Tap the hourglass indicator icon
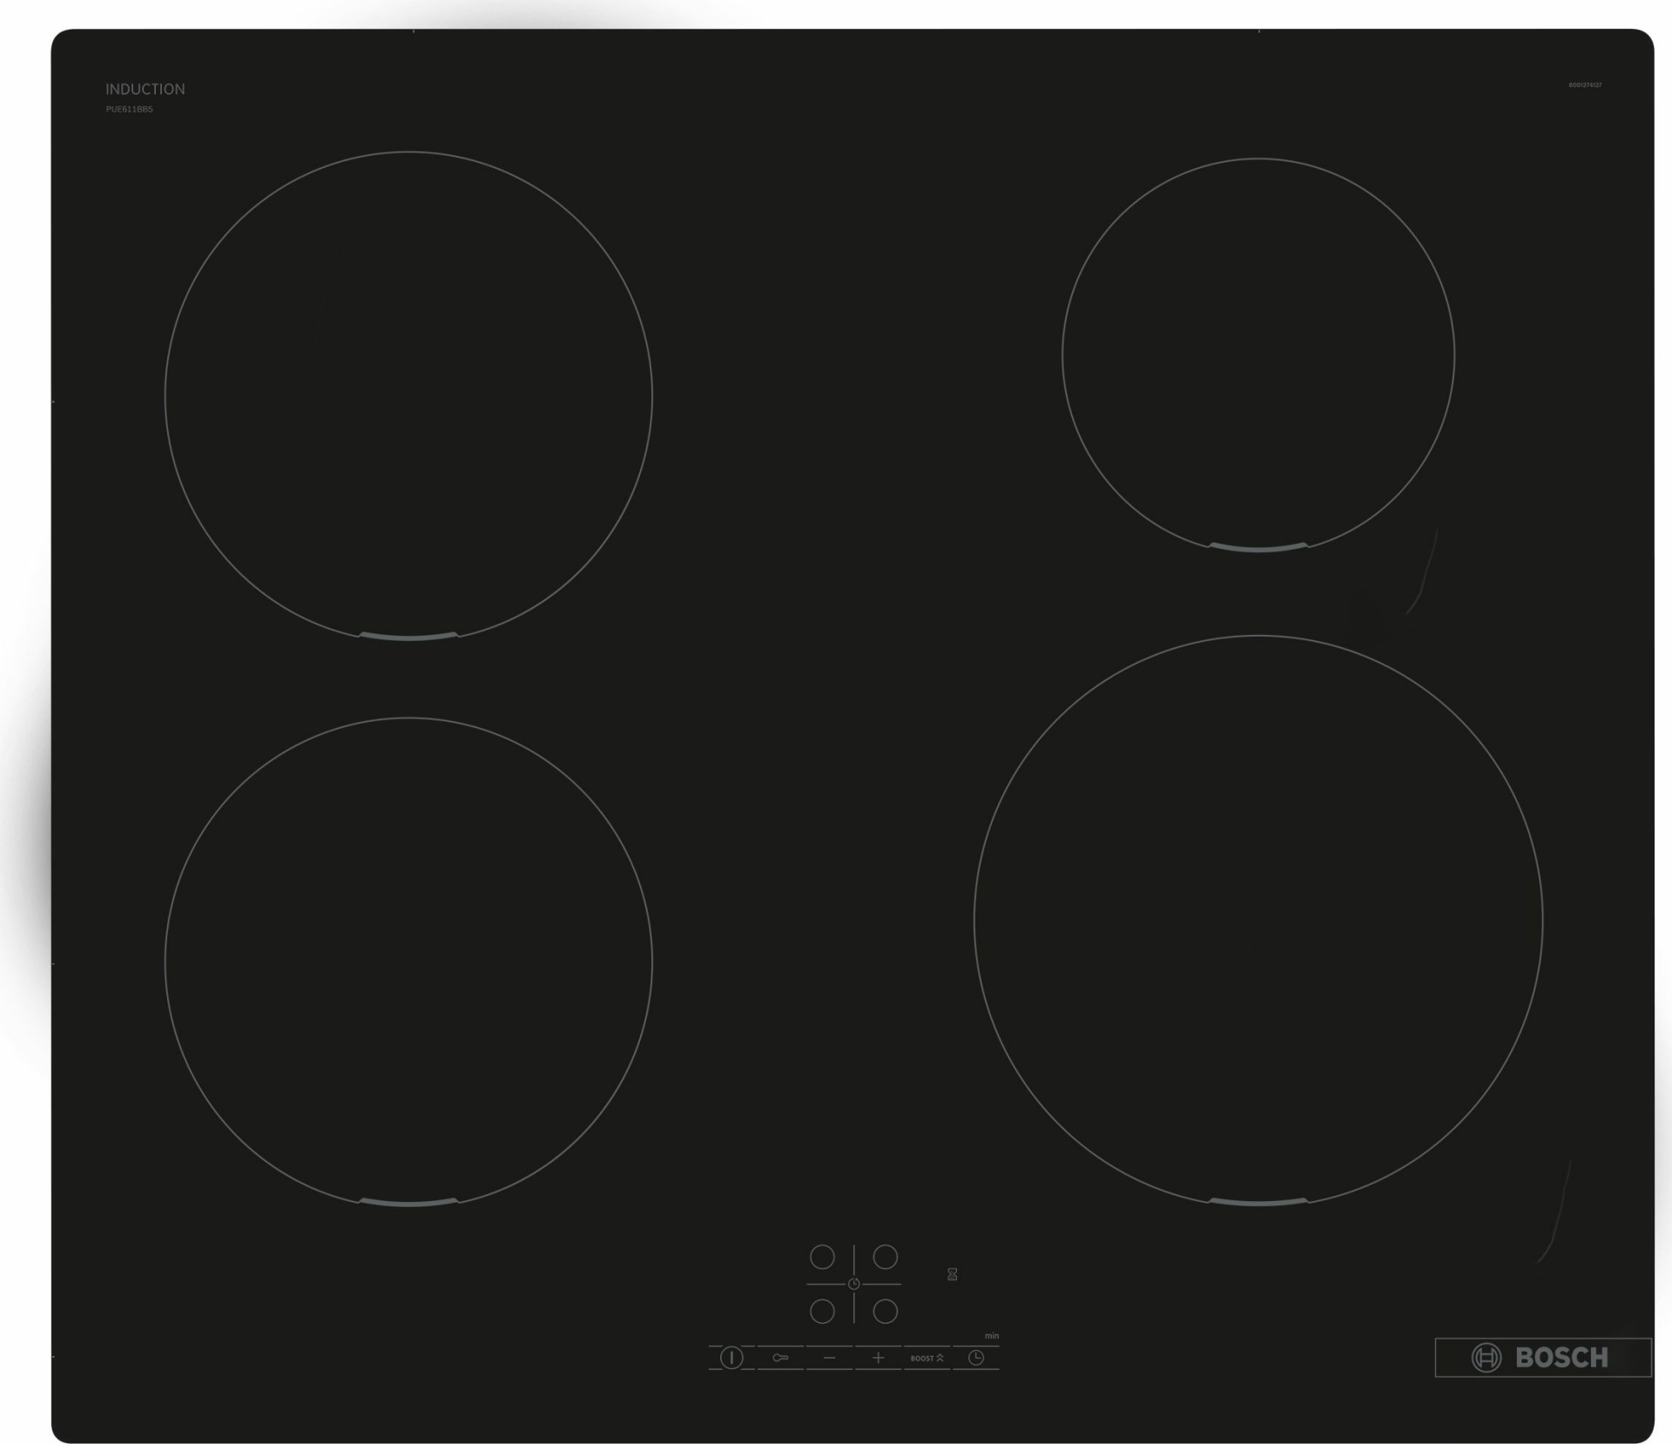This screenshot has height=1444, width=1672. pos(953,1274)
